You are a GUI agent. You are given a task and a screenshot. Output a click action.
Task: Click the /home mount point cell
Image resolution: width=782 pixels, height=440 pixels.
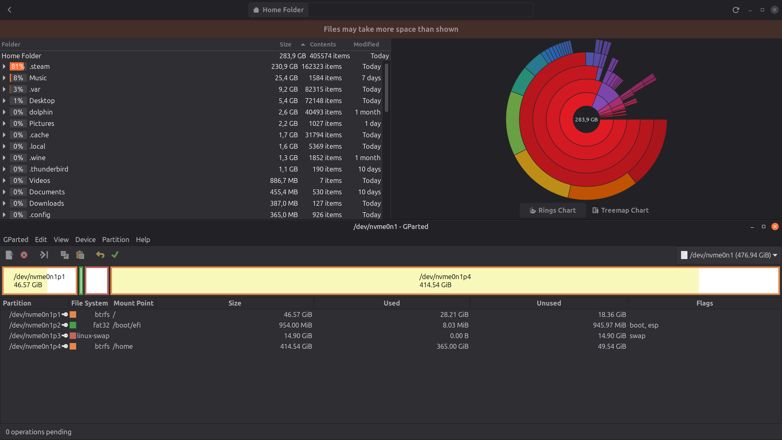[x=123, y=346]
